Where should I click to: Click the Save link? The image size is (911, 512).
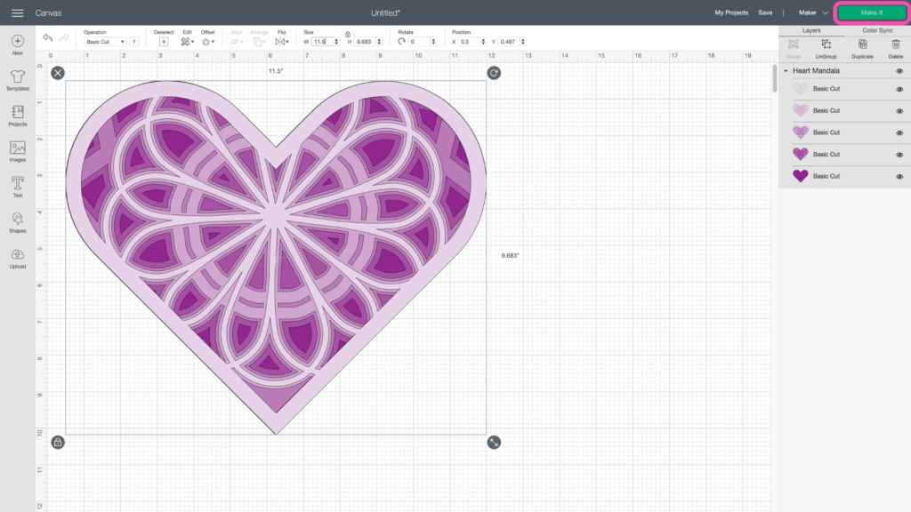[x=765, y=12]
